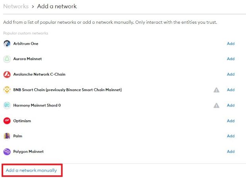Viewport: 246px width, 182px height.
Task: Go back to Networks breadcrumb
Action: [x=16, y=6]
